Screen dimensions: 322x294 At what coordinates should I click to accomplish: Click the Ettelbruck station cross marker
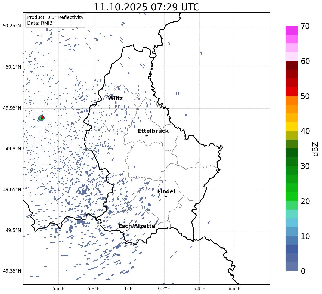point(147,135)
